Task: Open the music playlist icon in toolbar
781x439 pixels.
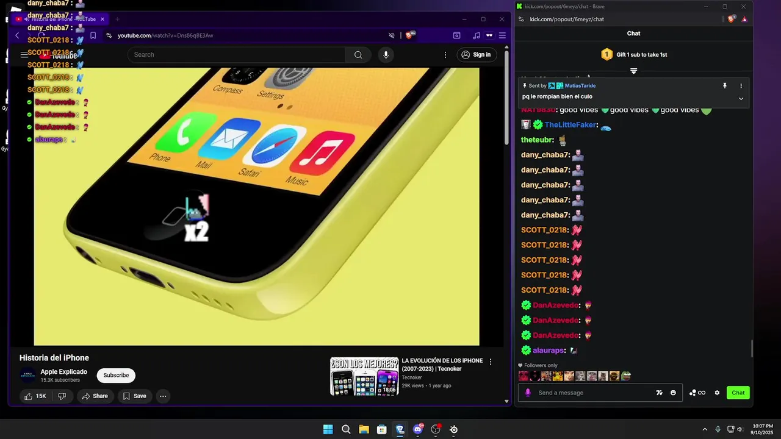Action: [x=477, y=35]
